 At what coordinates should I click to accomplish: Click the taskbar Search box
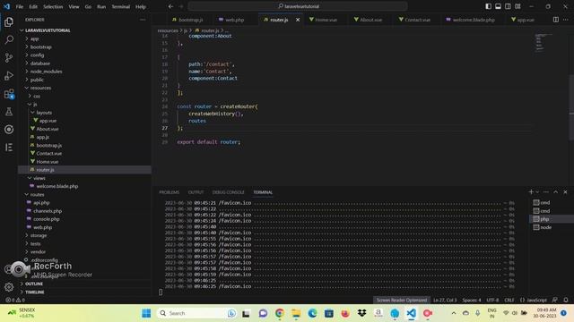coord(197,313)
